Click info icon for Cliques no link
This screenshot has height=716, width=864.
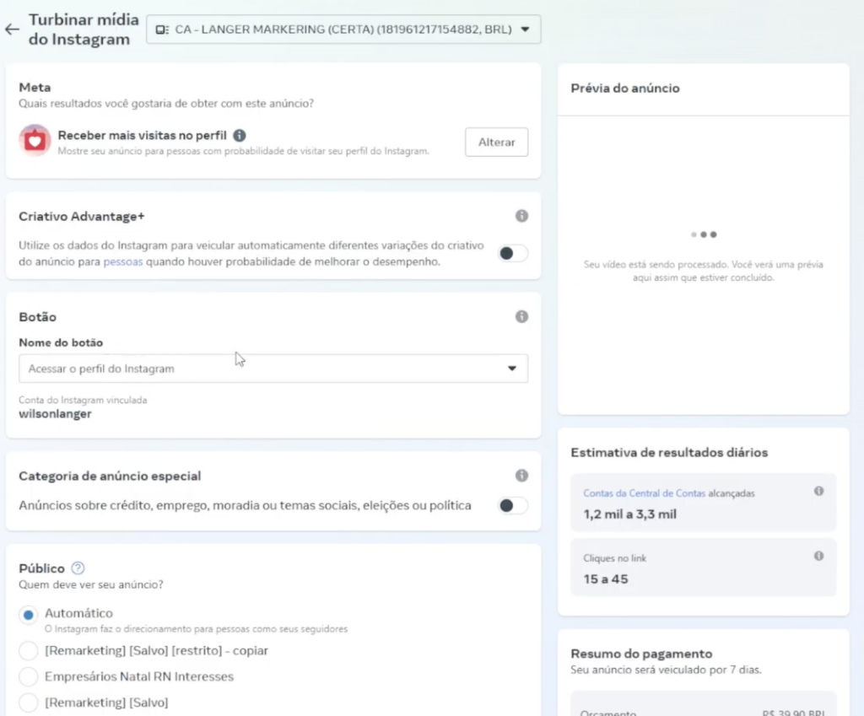click(818, 557)
